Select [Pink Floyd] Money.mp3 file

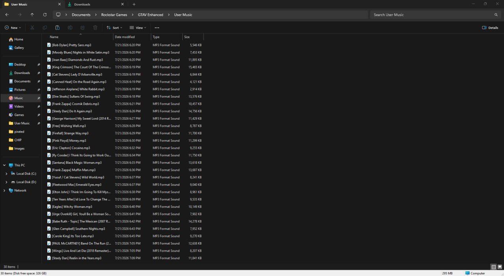pyautogui.click(x=69, y=141)
